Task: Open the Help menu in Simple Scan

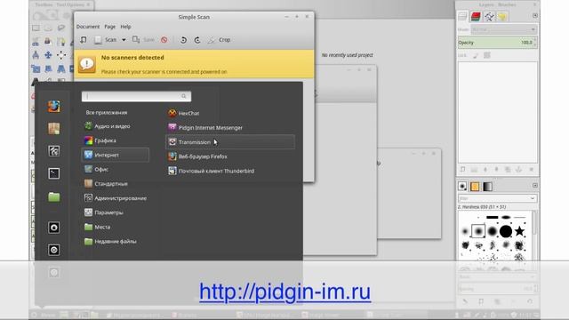Action: coord(125,27)
